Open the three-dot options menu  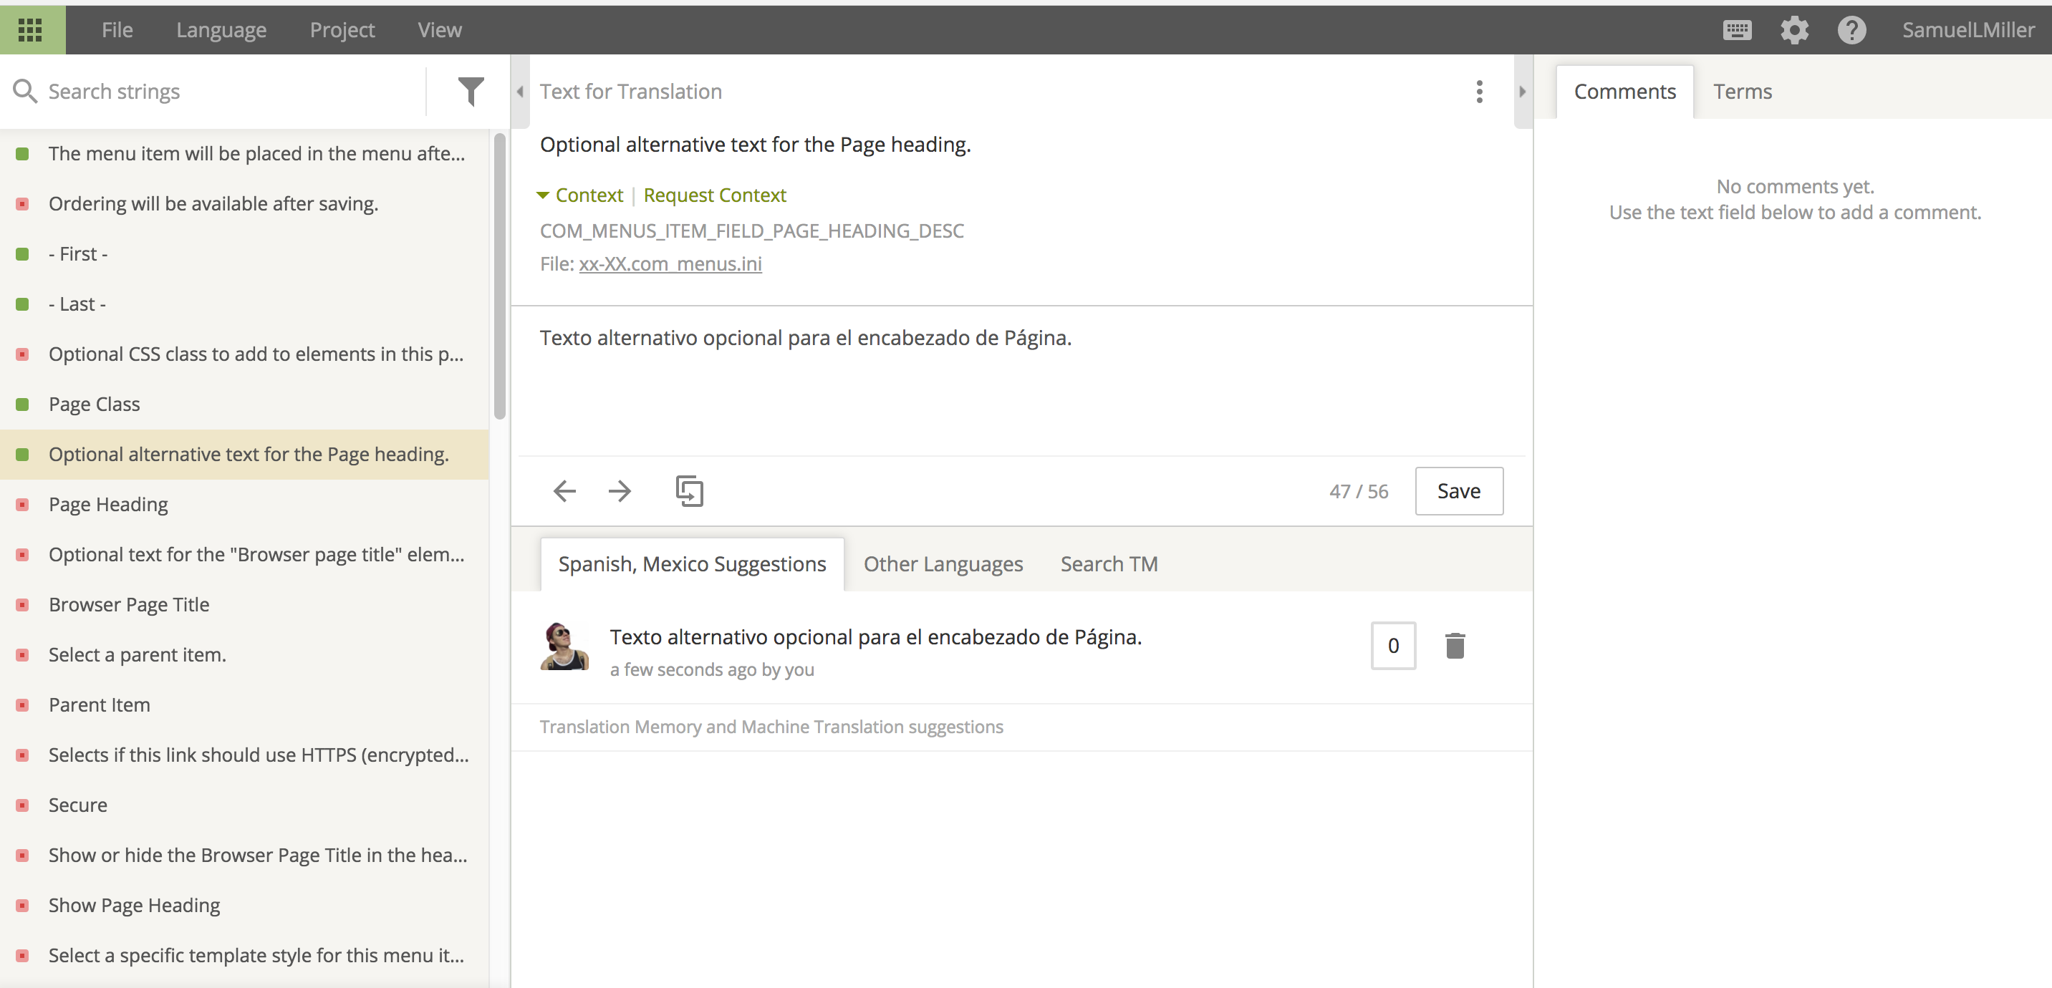tap(1479, 92)
